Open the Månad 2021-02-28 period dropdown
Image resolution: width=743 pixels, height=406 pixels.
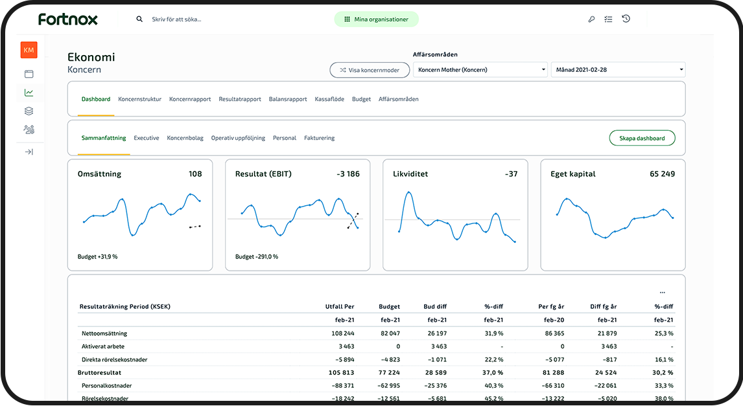(617, 70)
